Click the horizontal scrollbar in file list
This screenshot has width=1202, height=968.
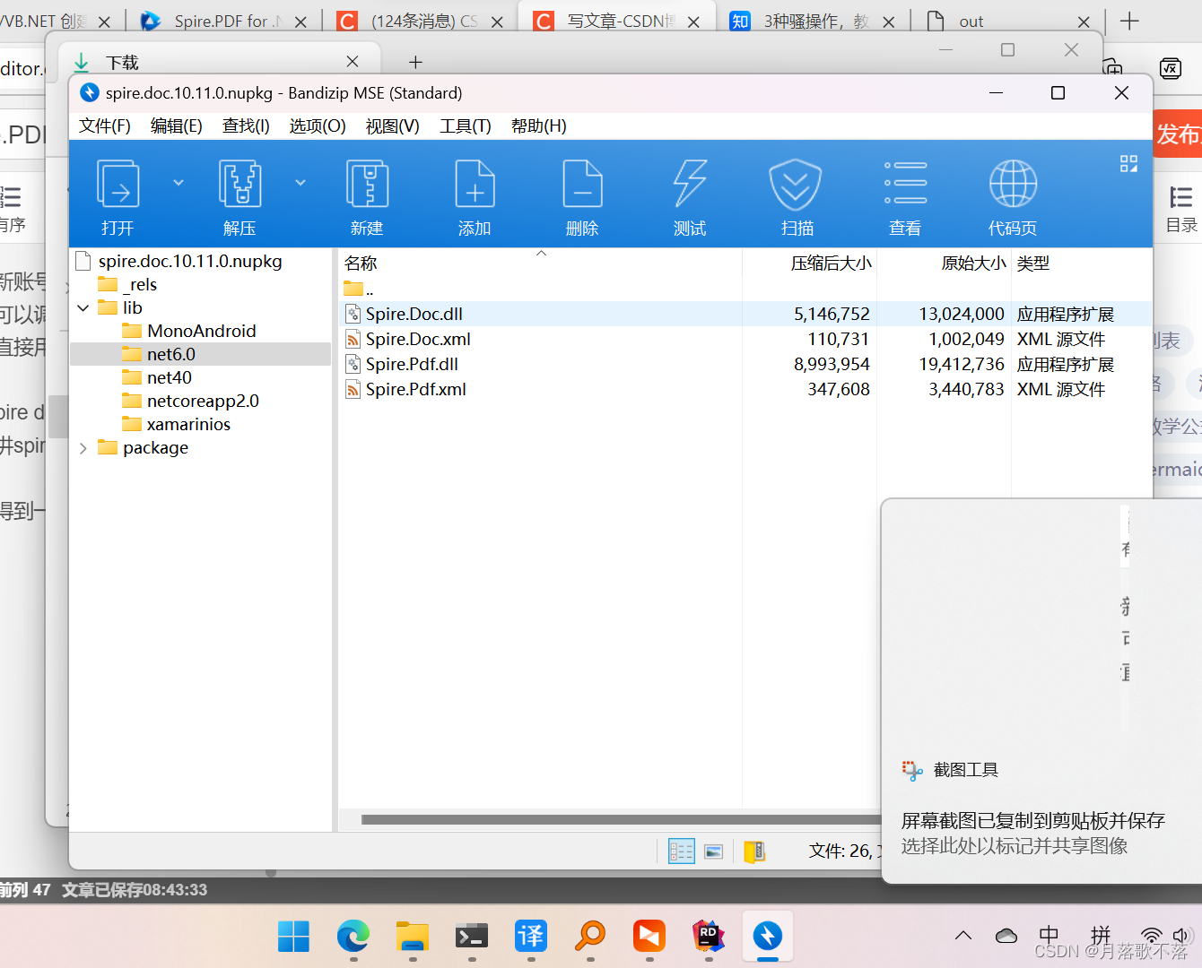pyautogui.click(x=621, y=819)
